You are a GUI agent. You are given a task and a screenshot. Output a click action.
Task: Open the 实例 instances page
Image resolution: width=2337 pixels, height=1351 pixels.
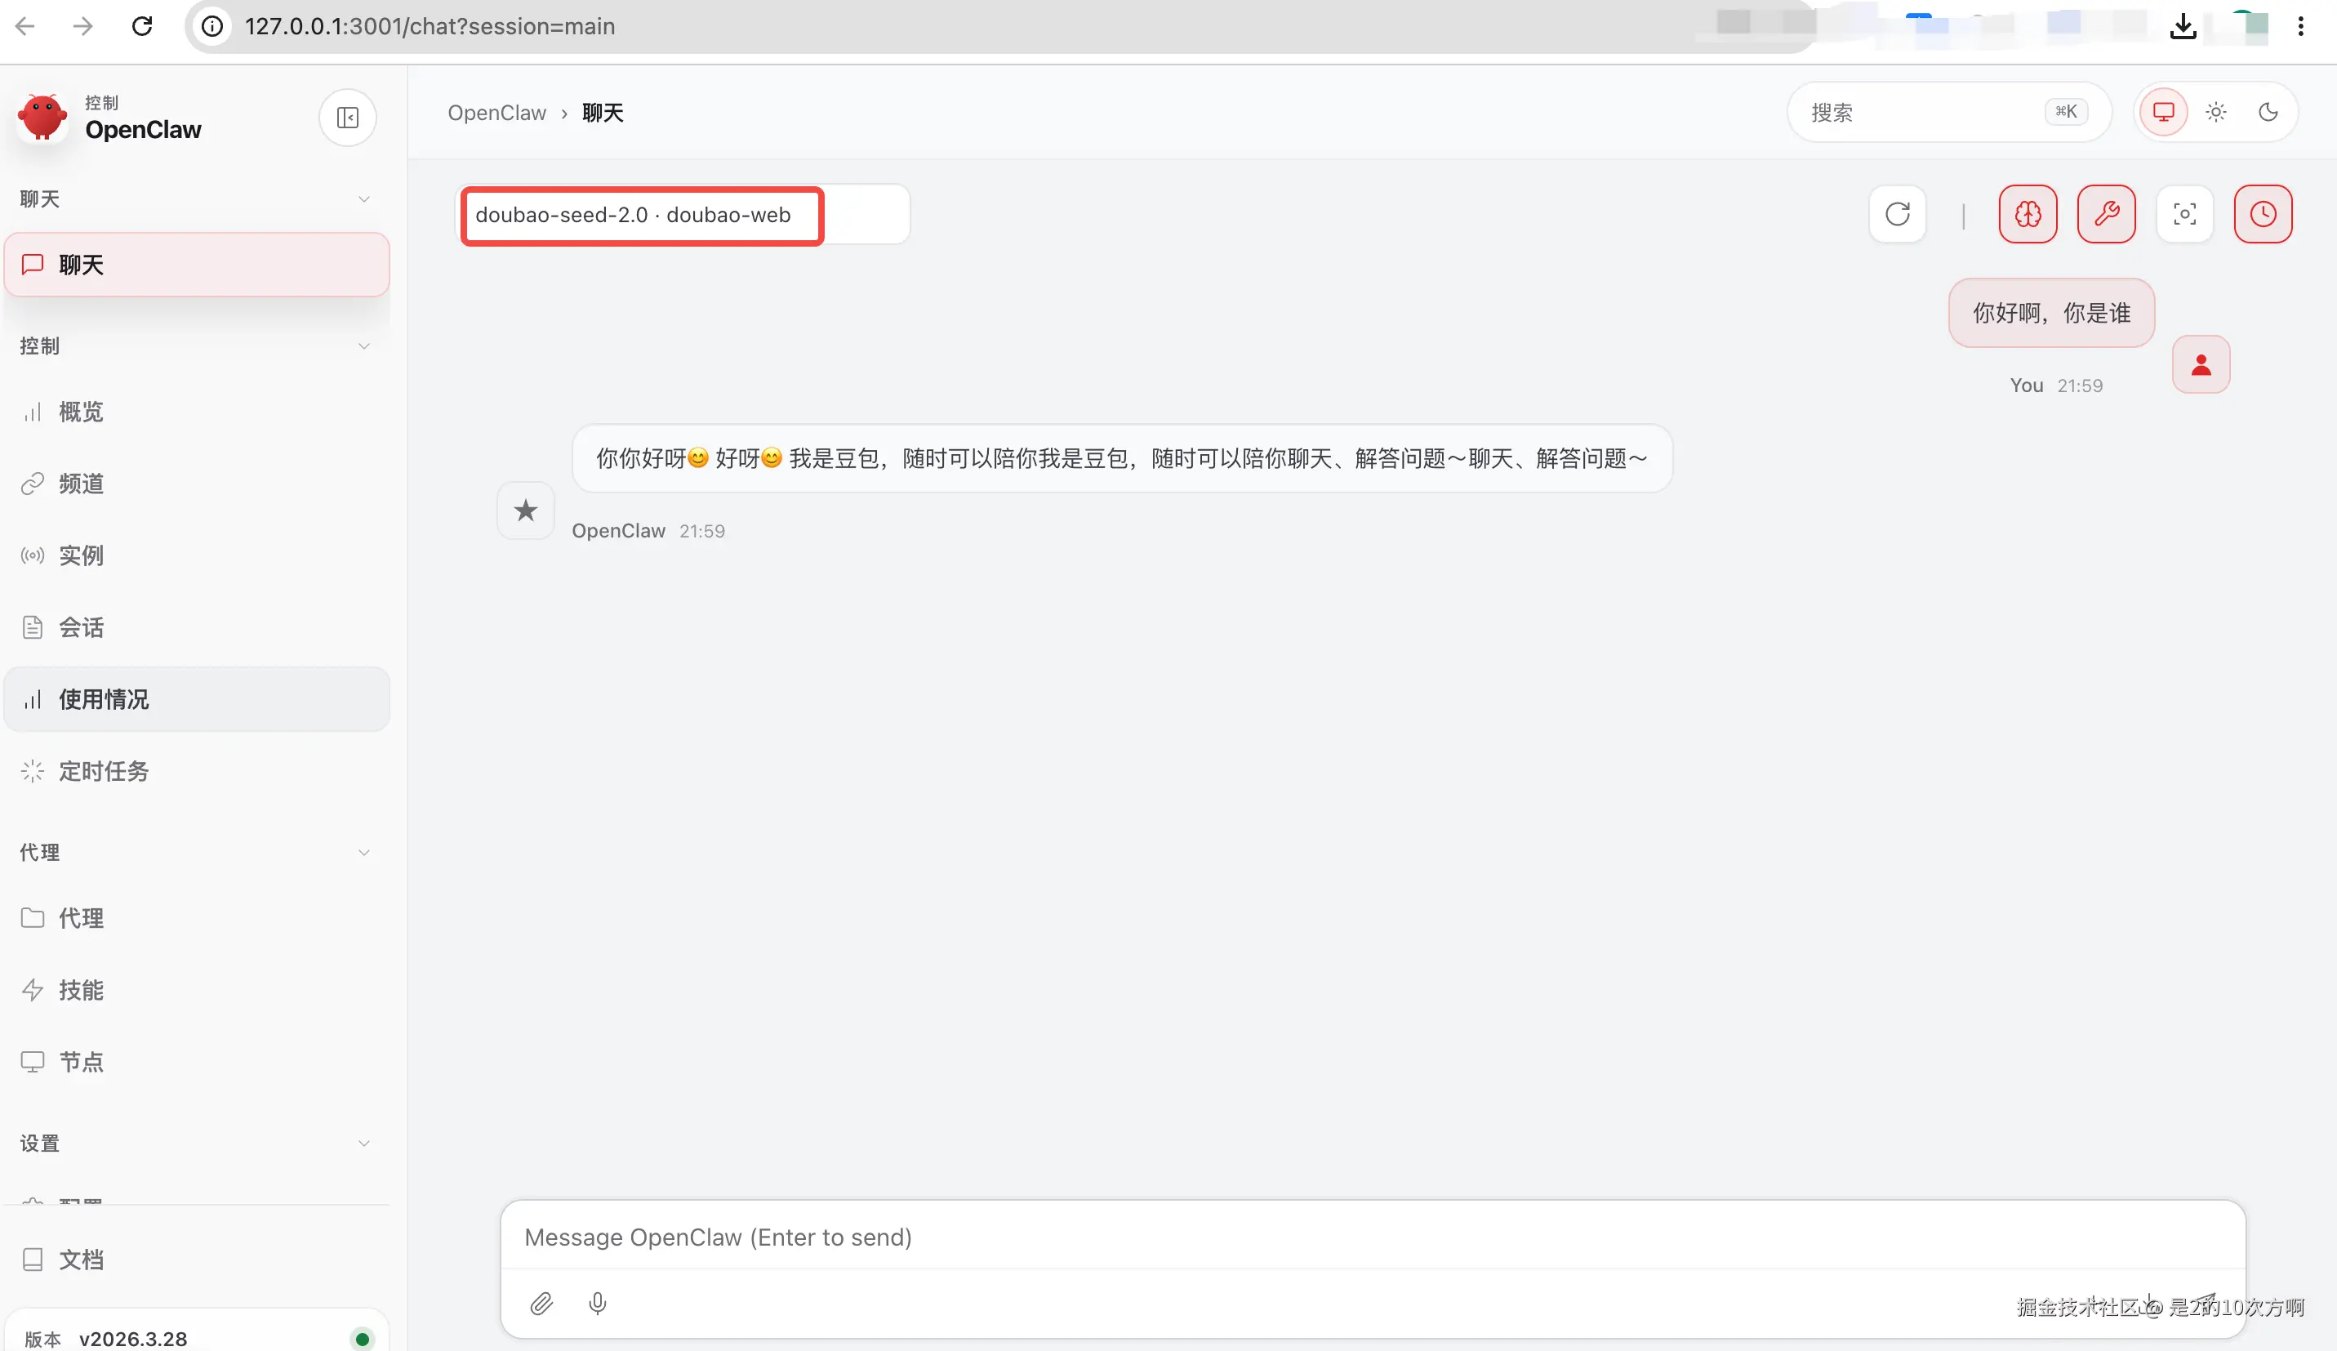[x=197, y=555]
